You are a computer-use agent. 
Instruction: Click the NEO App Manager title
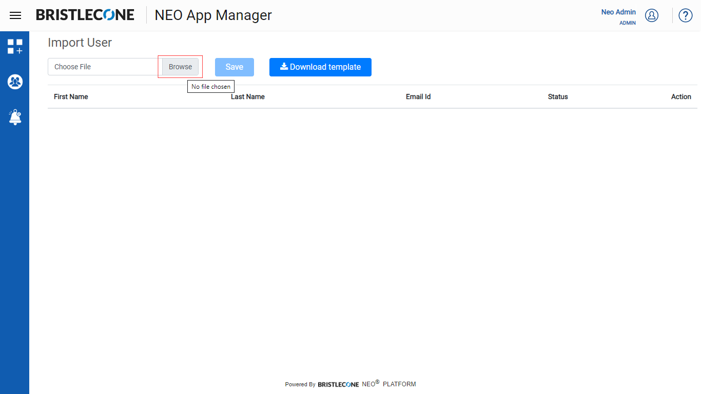(213, 15)
